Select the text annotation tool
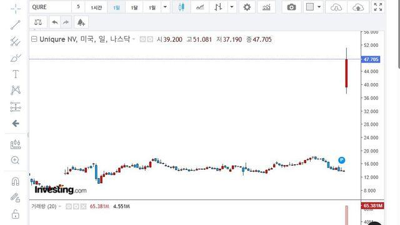This screenshot has width=400, height=225. pyautogui.click(x=16, y=74)
